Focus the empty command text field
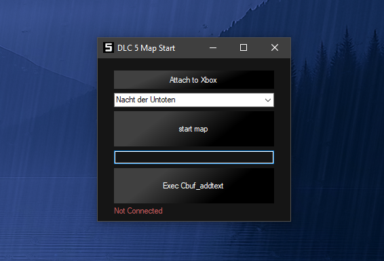The image size is (384, 261). pos(194,157)
